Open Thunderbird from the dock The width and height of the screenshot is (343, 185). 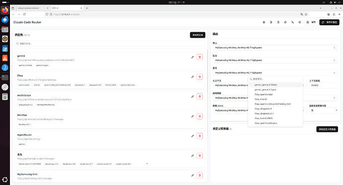(x=5, y=20)
